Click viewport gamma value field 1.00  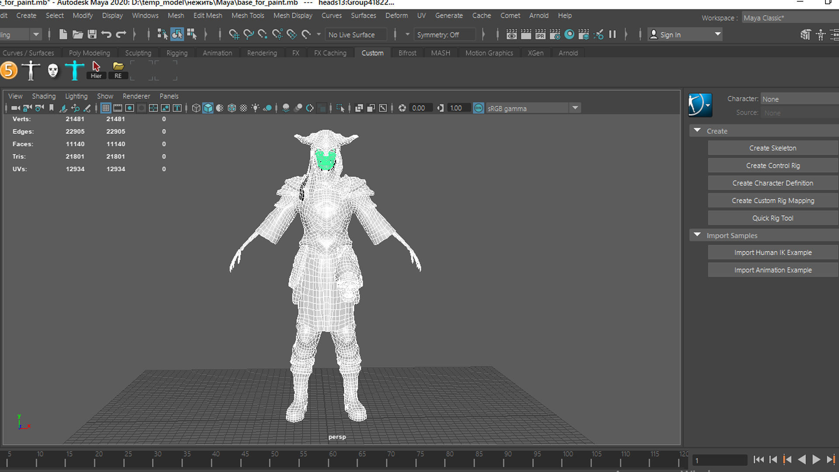[x=459, y=108]
